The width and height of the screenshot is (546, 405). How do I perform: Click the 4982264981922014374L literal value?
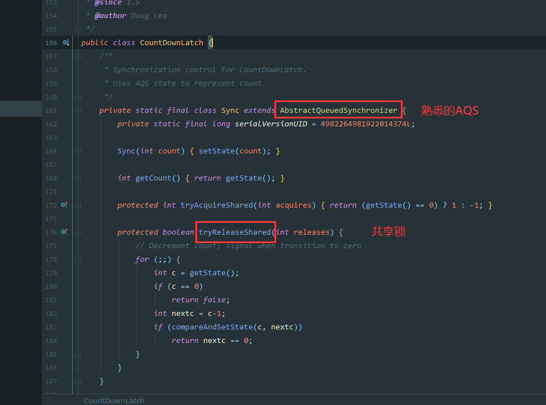(366, 124)
